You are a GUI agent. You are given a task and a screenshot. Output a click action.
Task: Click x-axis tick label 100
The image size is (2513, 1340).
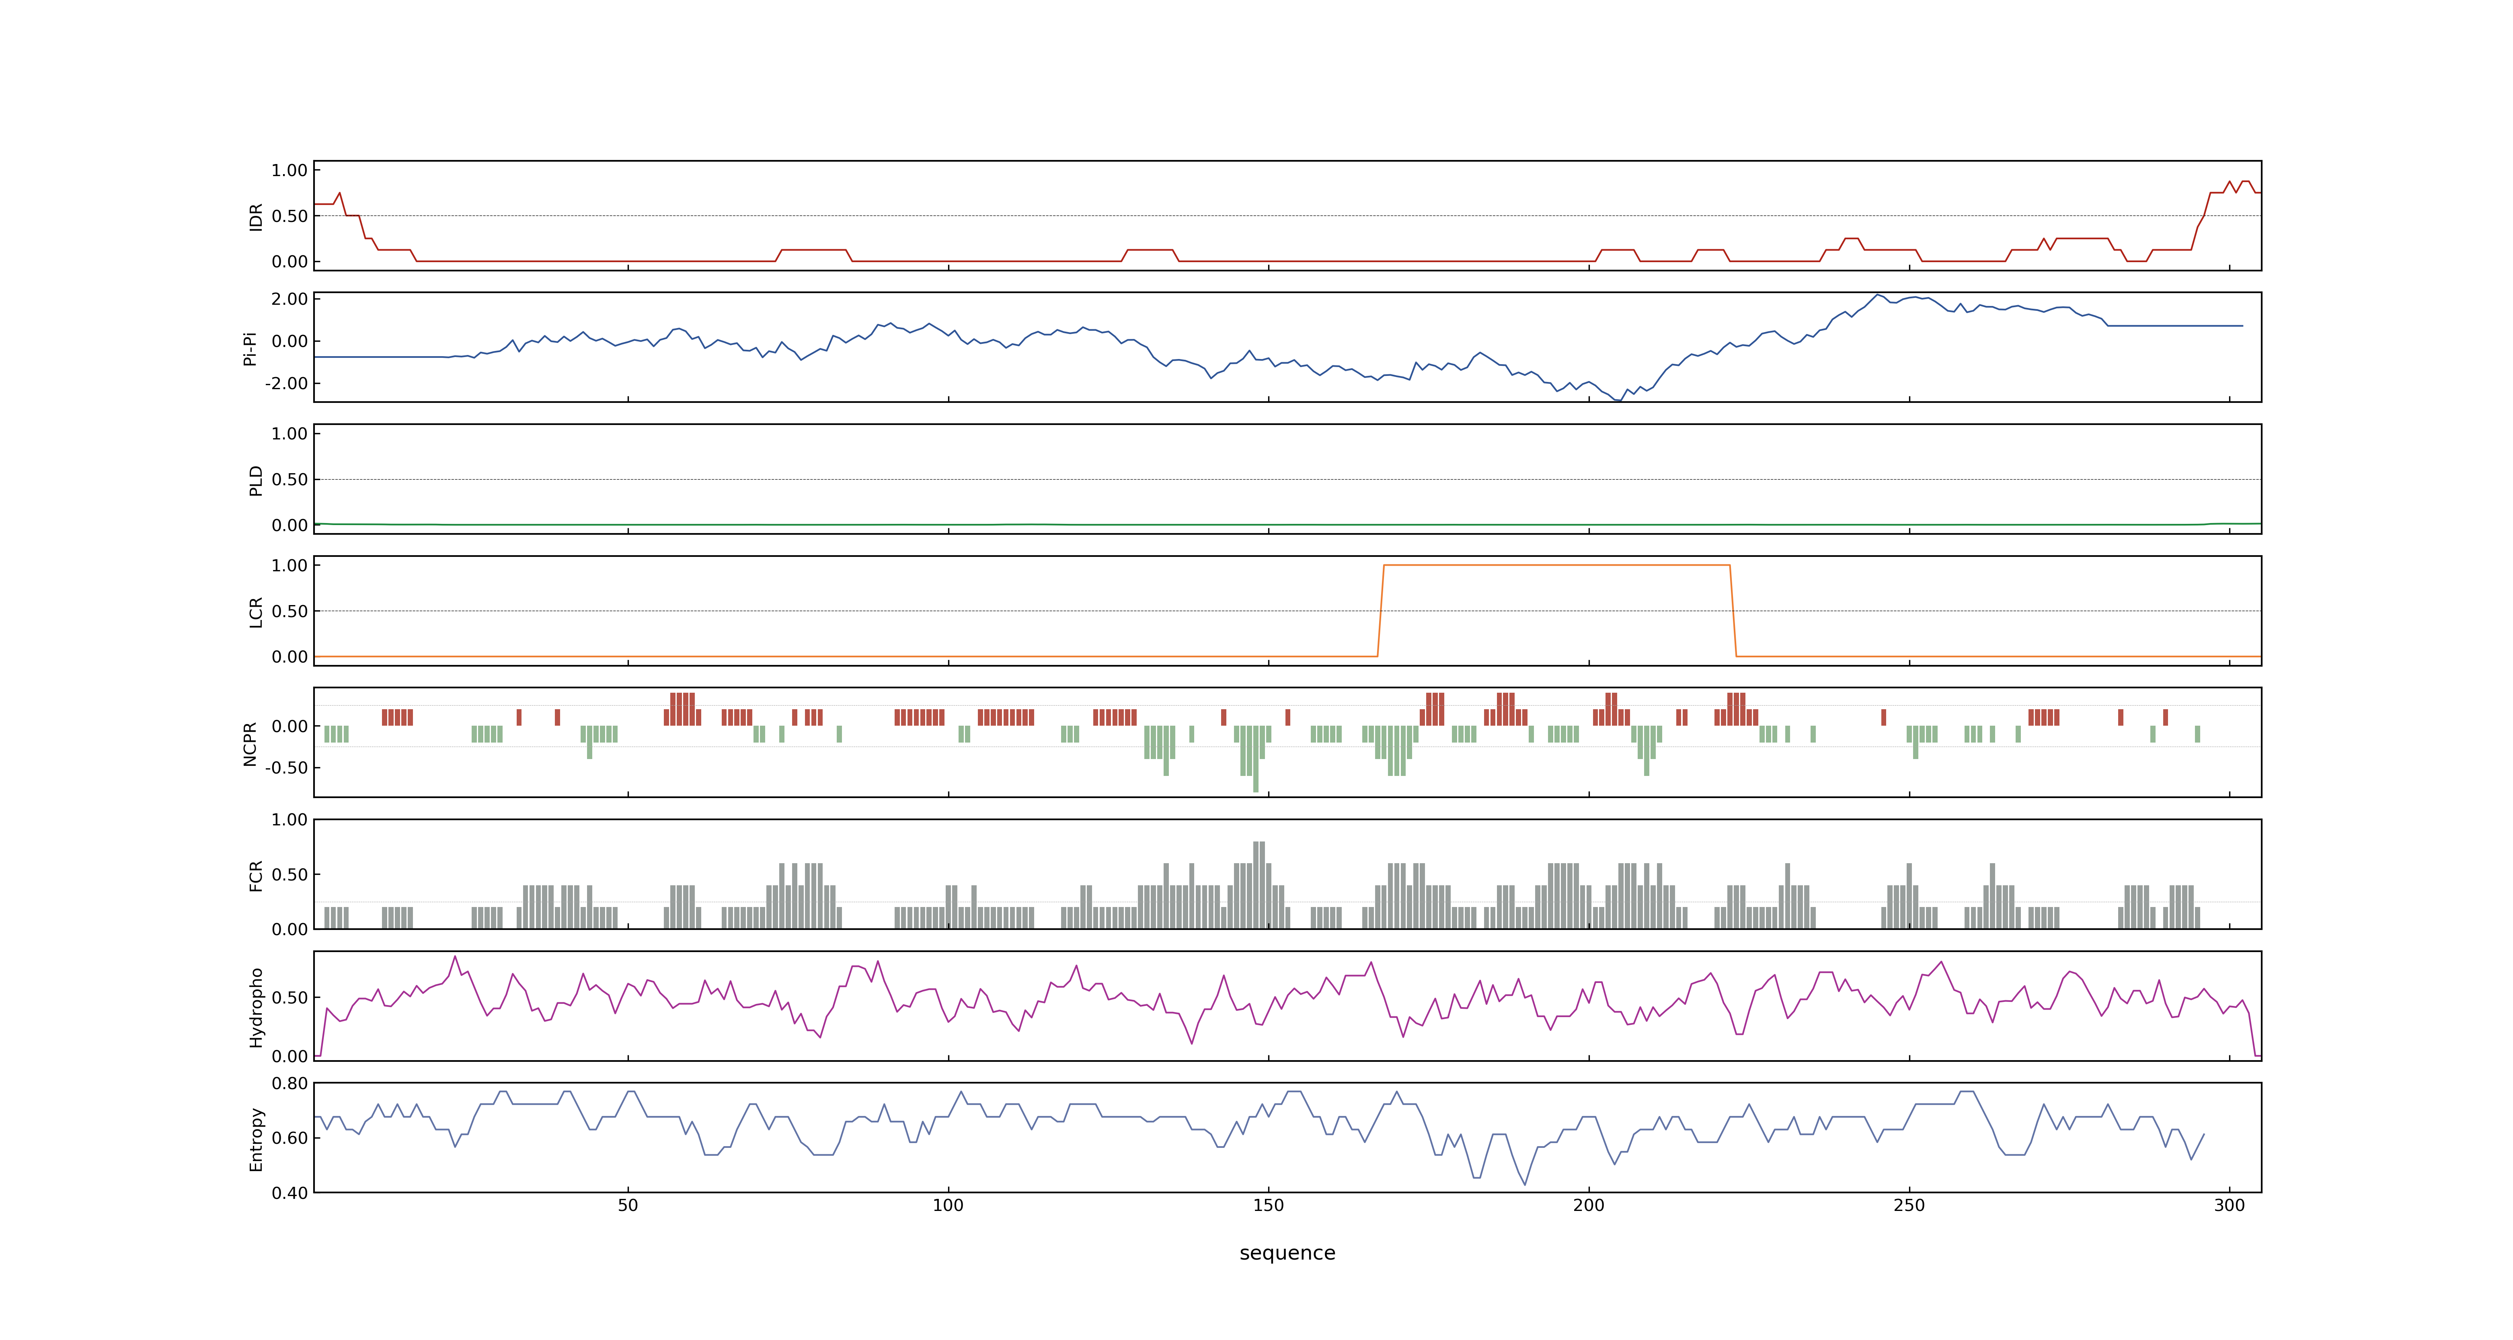point(947,1205)
